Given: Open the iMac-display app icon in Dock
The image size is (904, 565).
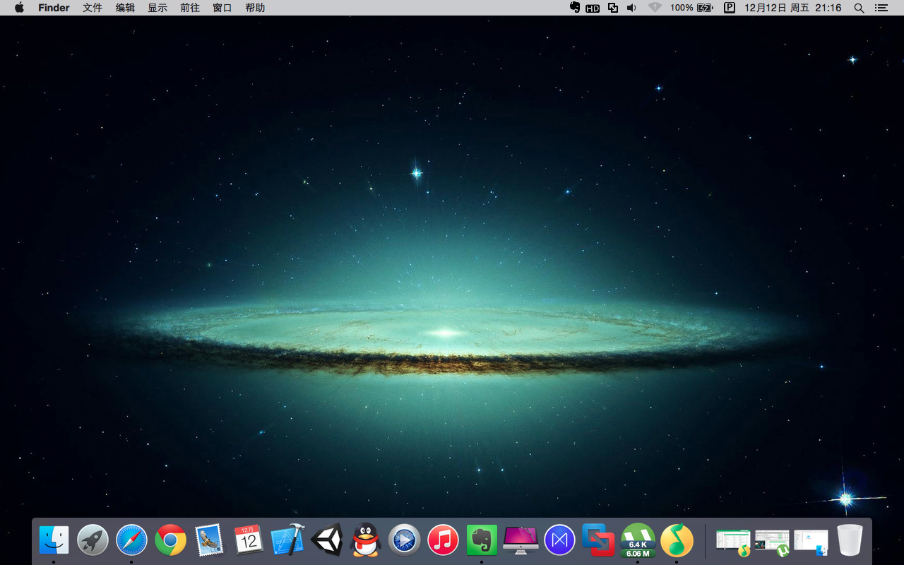Looking at the screenshot, I should pyautogui.click(x=521, y=540).
